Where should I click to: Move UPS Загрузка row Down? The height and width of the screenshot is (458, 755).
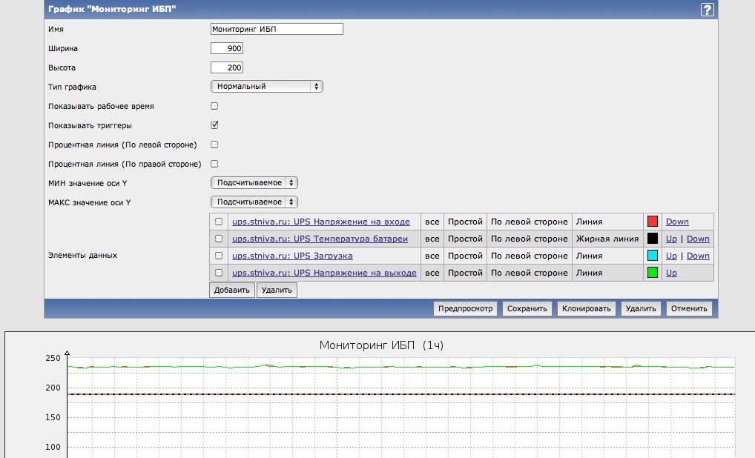(x=698, y=256)
